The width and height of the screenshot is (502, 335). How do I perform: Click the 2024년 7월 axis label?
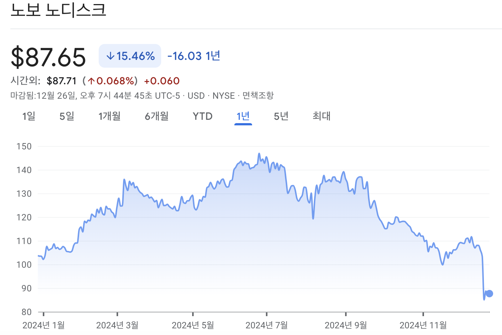266,325
